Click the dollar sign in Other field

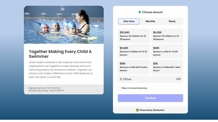pos(121,79)
